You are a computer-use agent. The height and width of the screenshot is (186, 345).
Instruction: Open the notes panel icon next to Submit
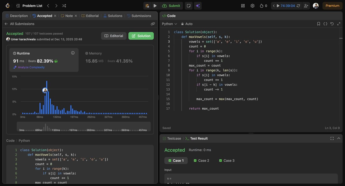[189, 5]
